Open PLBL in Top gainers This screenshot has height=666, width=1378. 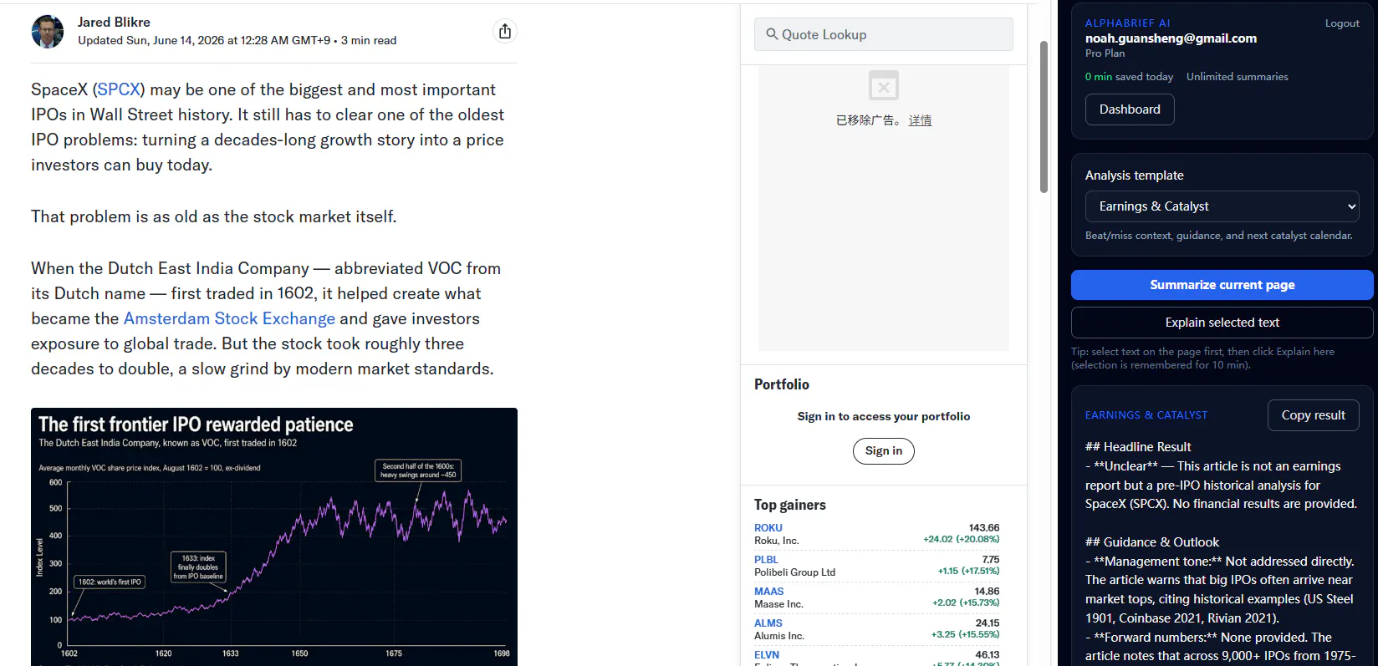pos(766,560)
